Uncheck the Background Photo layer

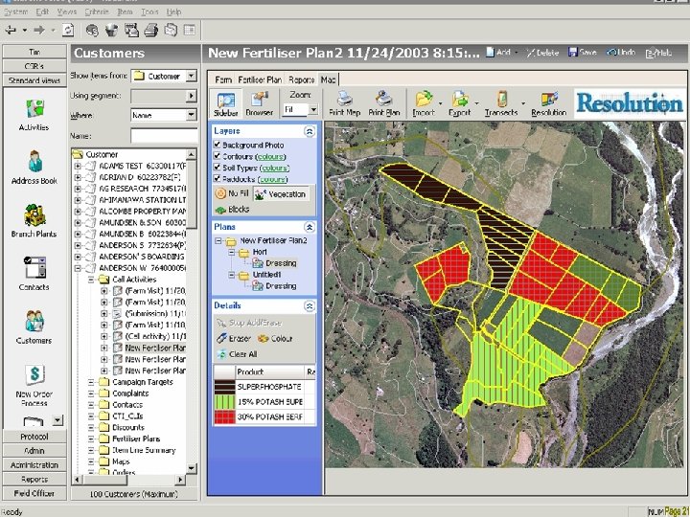[218, 146]
